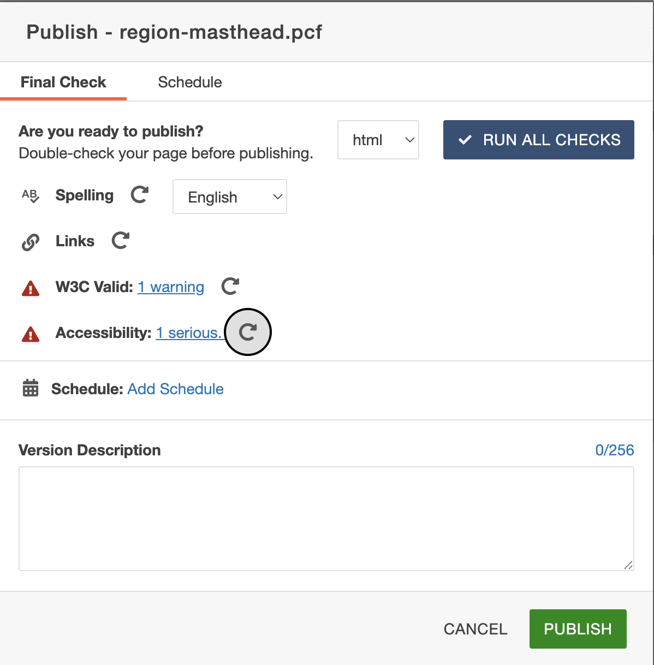Open the html output type dropdown
The width and height of the screenshot is (654, 665).
click(x=378, y=140)
